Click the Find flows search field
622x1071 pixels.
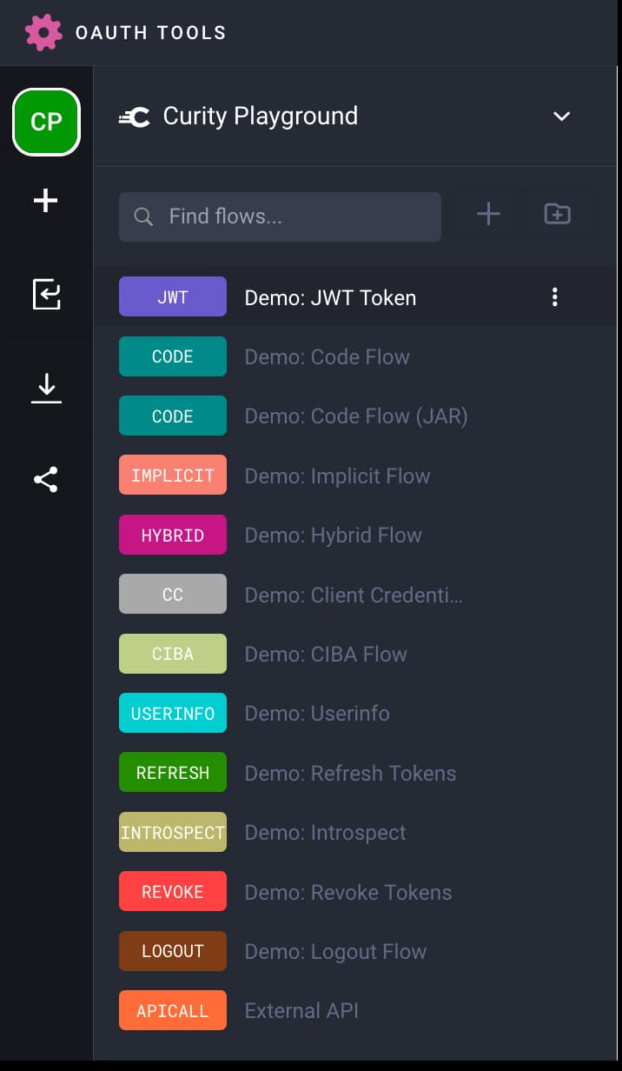click(x=280, y=216)
